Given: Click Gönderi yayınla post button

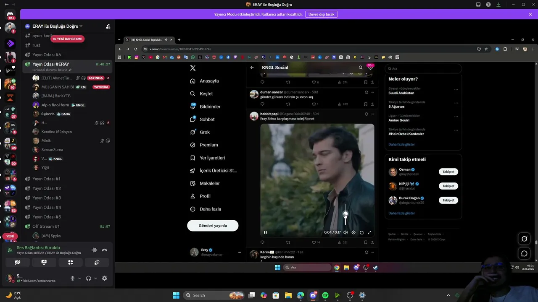Looking at the screenshot, I should point(213,226).
